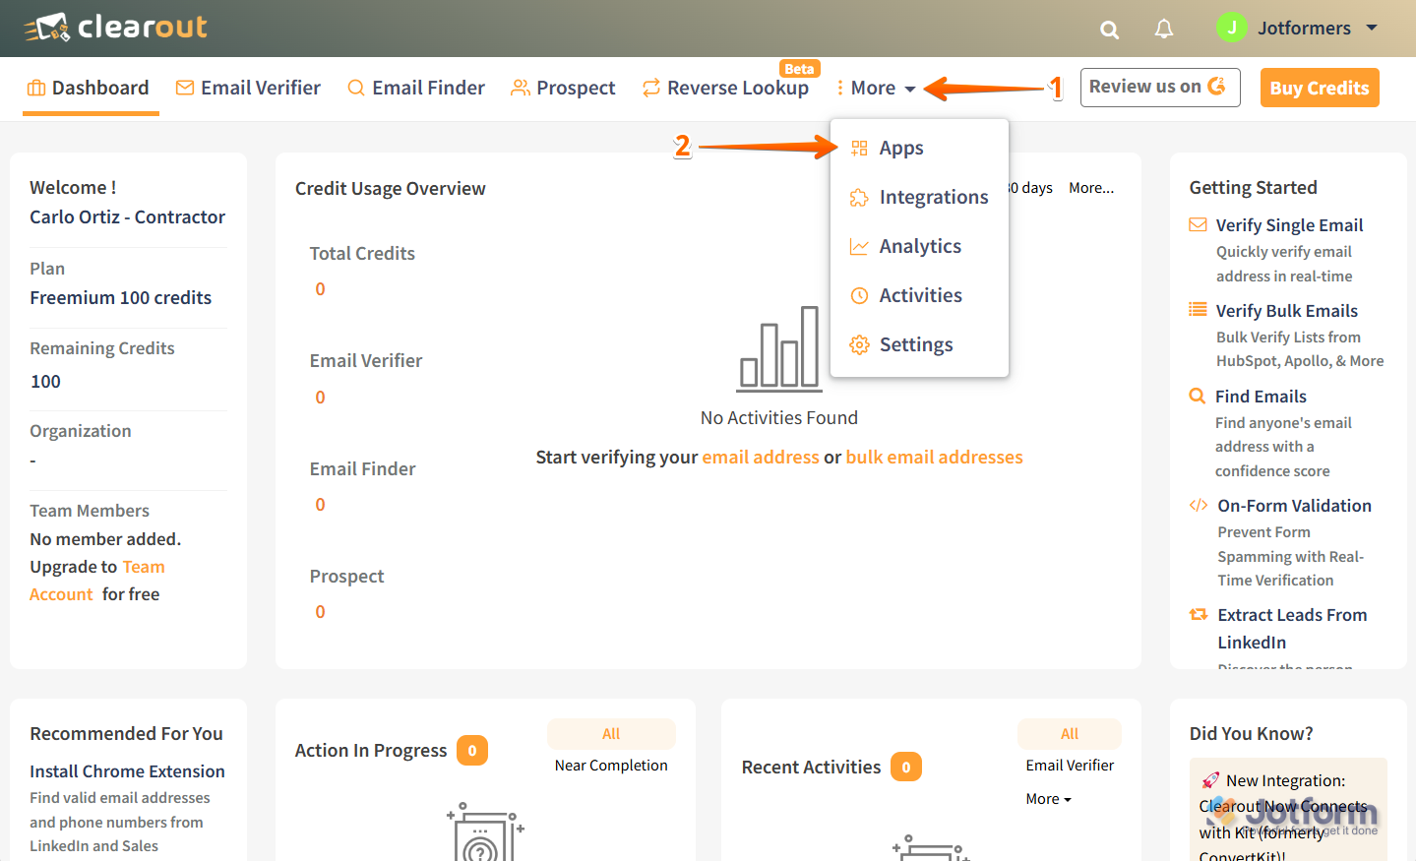Viewport: 1416px width, 861px height.
Task: Click the 'Getting Started' heading
Action: pos(1253,188)
